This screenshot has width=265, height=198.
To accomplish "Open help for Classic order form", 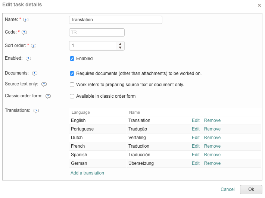I will (48, 96).
